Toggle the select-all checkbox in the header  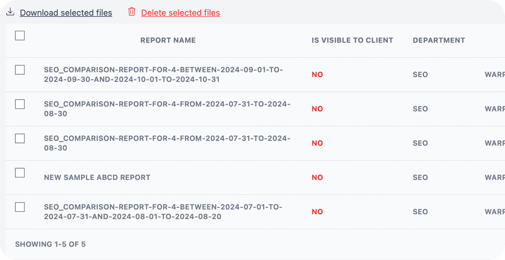[20, 36]
